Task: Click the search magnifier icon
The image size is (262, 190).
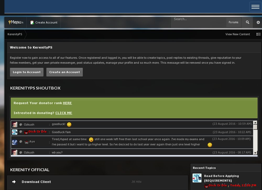Action: (x=247, y=22)
